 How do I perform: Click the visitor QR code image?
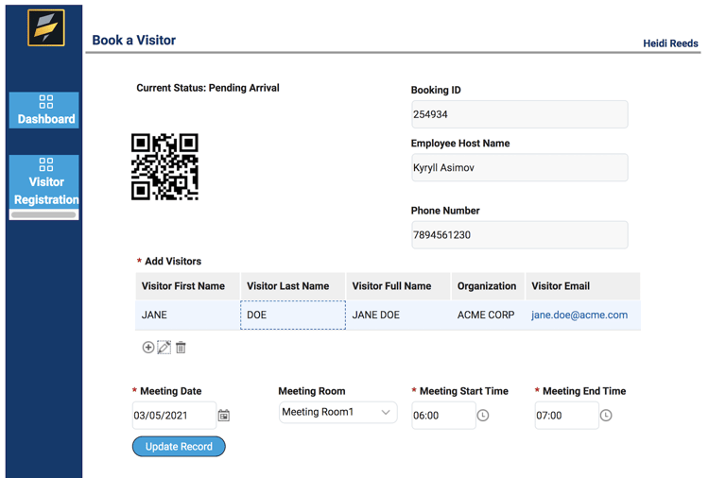tap(164, 167)
